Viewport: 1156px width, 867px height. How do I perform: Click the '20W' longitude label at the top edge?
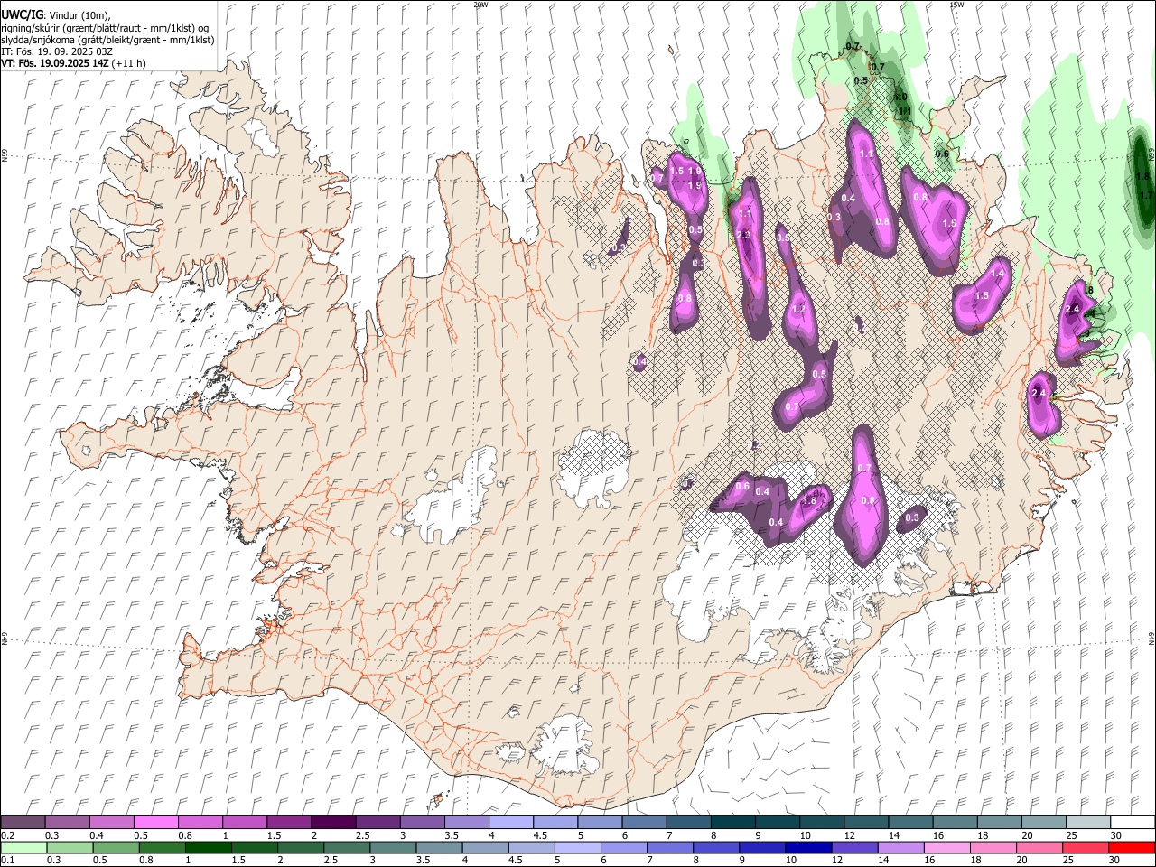[x=480, y=5]
